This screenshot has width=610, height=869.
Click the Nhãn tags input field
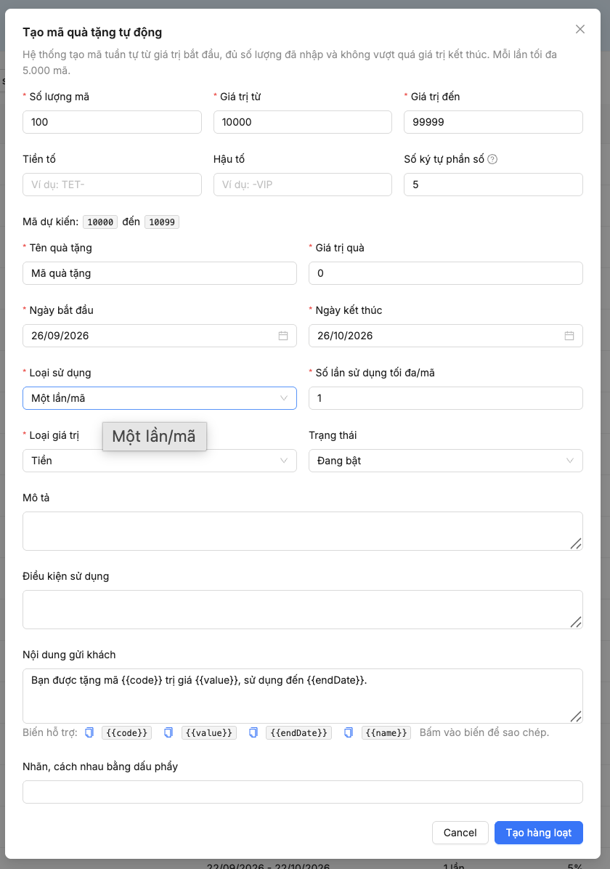(303, 792)
